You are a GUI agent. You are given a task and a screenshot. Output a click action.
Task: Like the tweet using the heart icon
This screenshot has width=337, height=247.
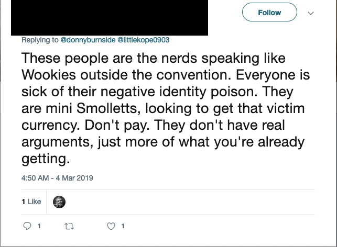click(x=111, y=226)
